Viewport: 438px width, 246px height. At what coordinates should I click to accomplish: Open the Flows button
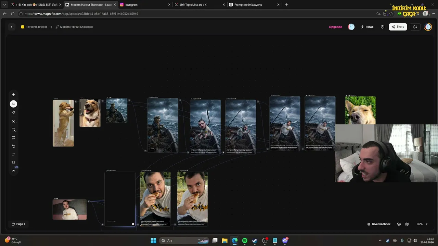(367, 27)
